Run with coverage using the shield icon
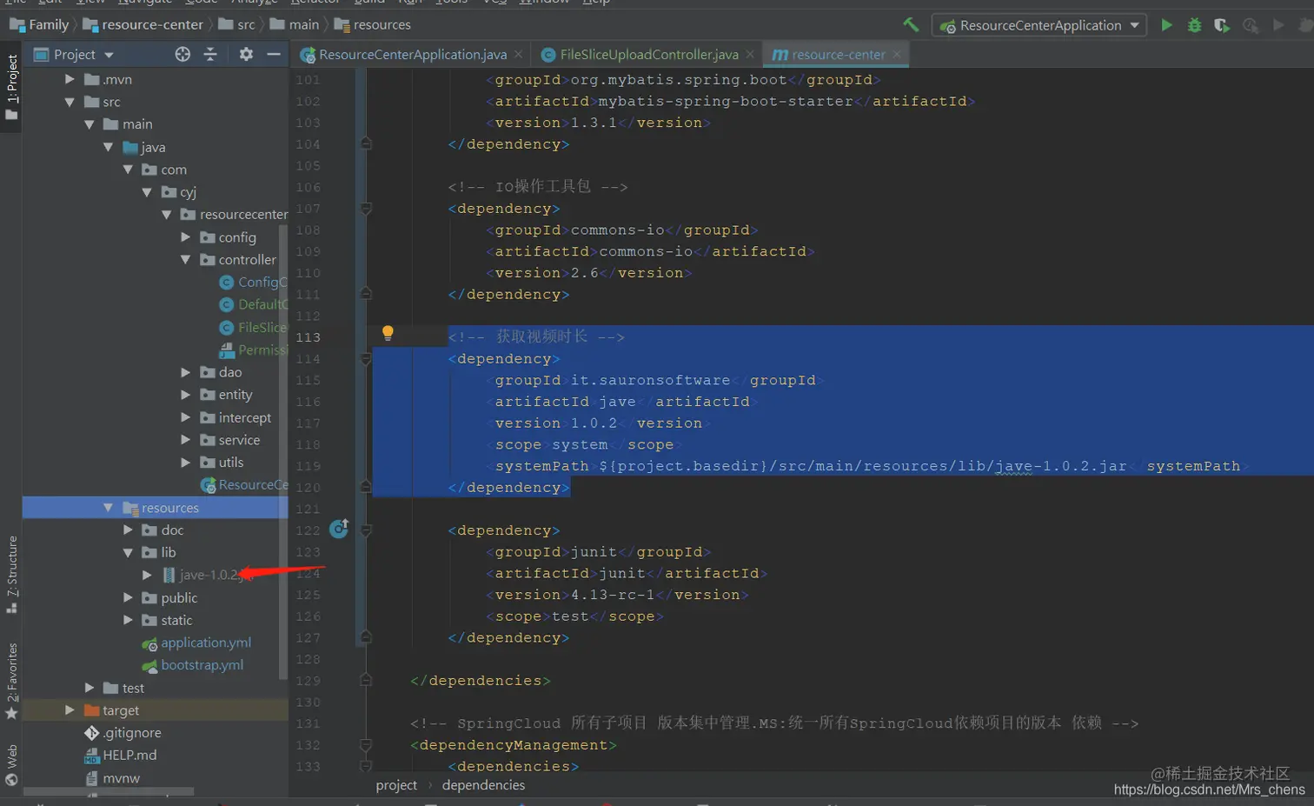Image resolution: width=1314 pixels, height=806 pixels. coord(1222,25)
